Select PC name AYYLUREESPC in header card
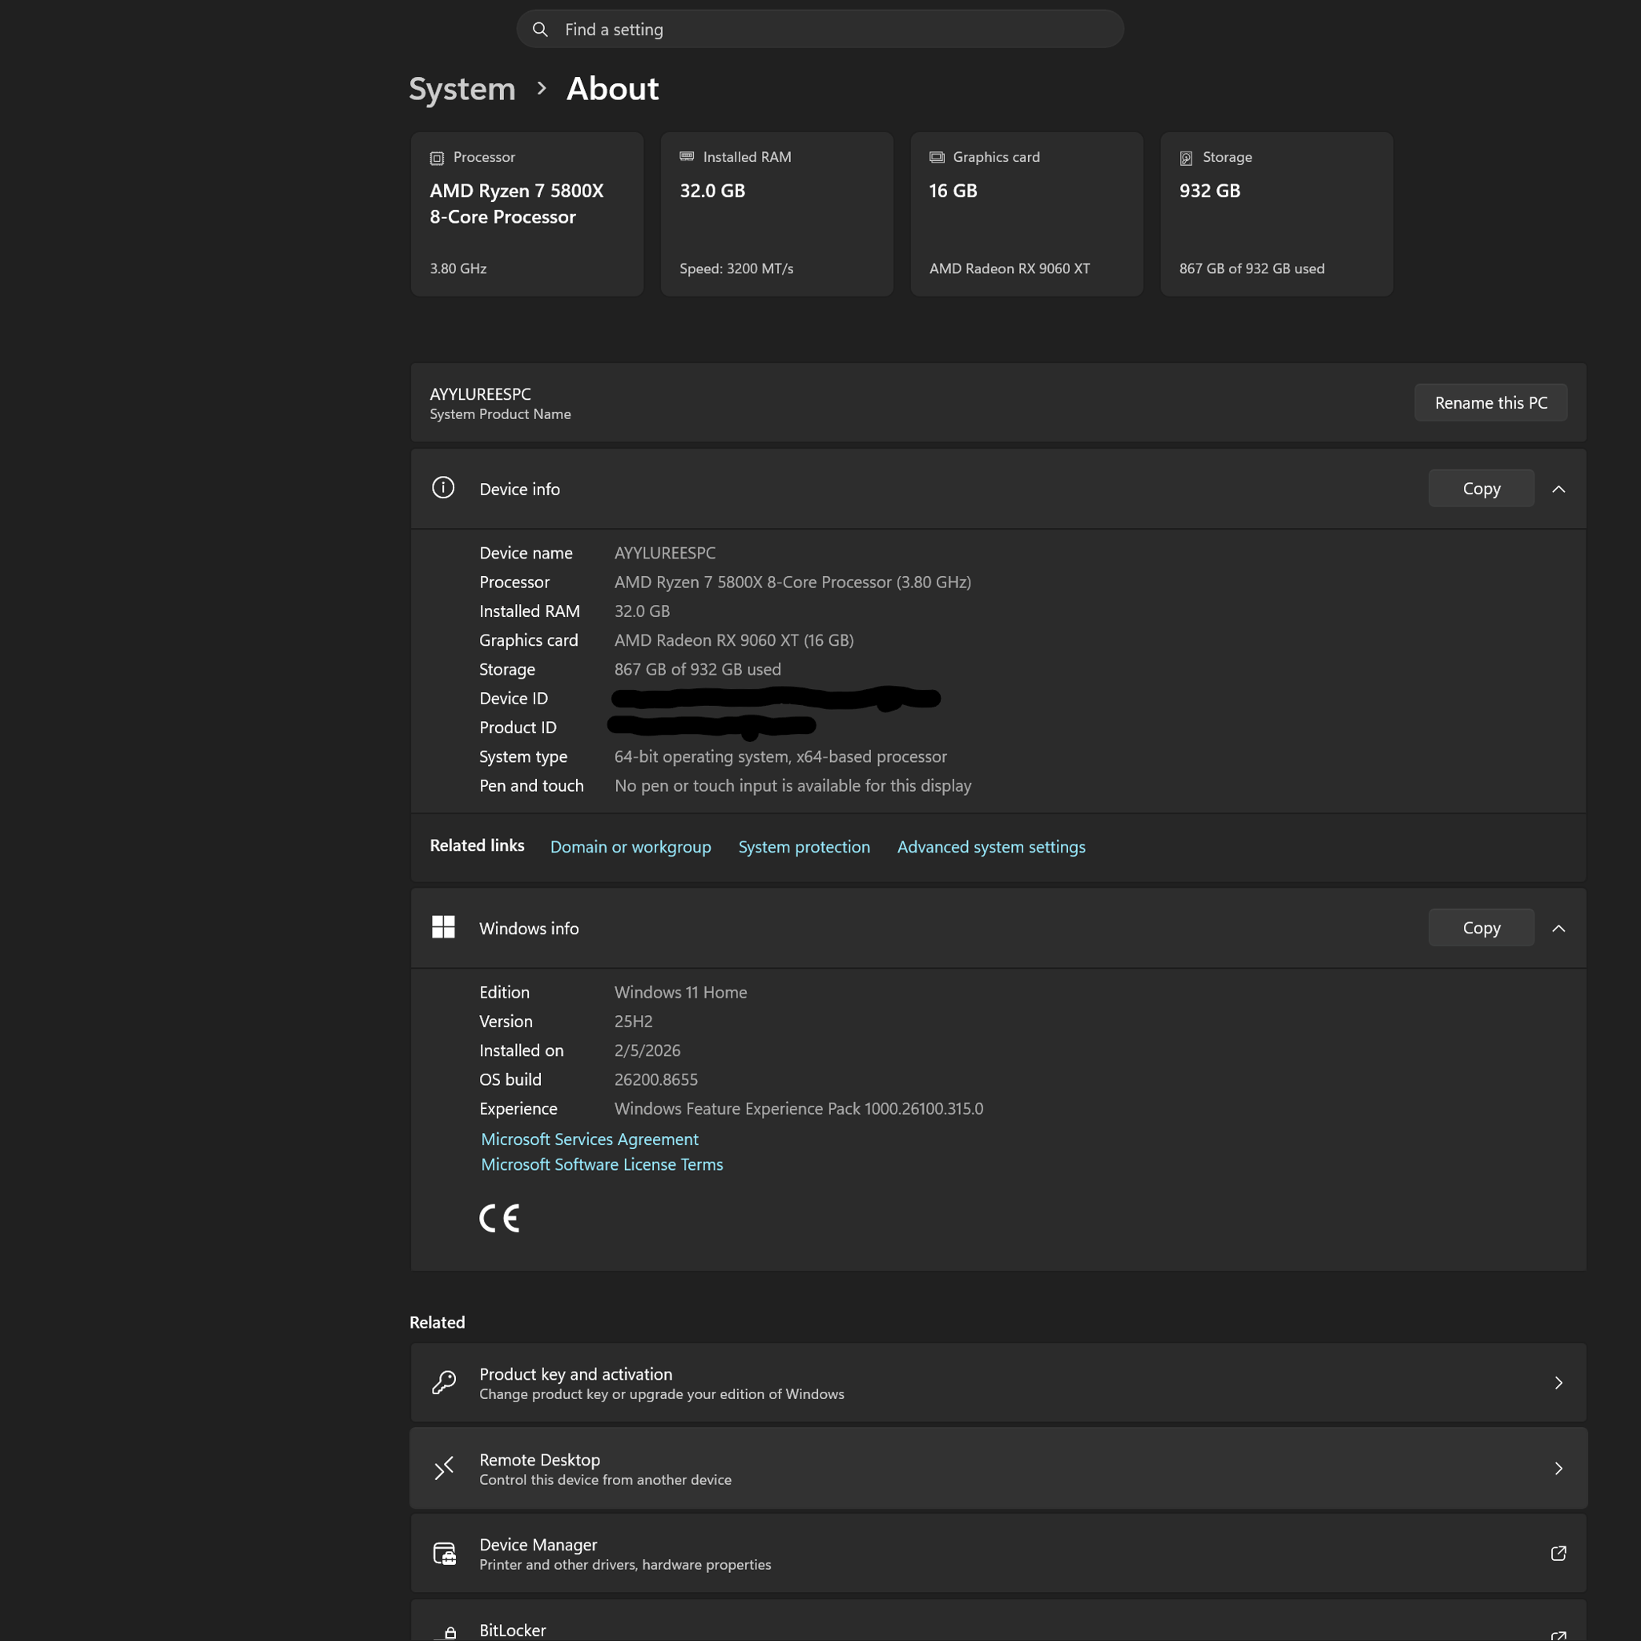Screen dimensions: 1641x1641 tap(480, 394)
